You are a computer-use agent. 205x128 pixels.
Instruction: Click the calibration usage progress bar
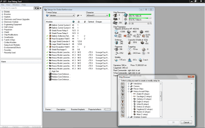coord(140,22)
